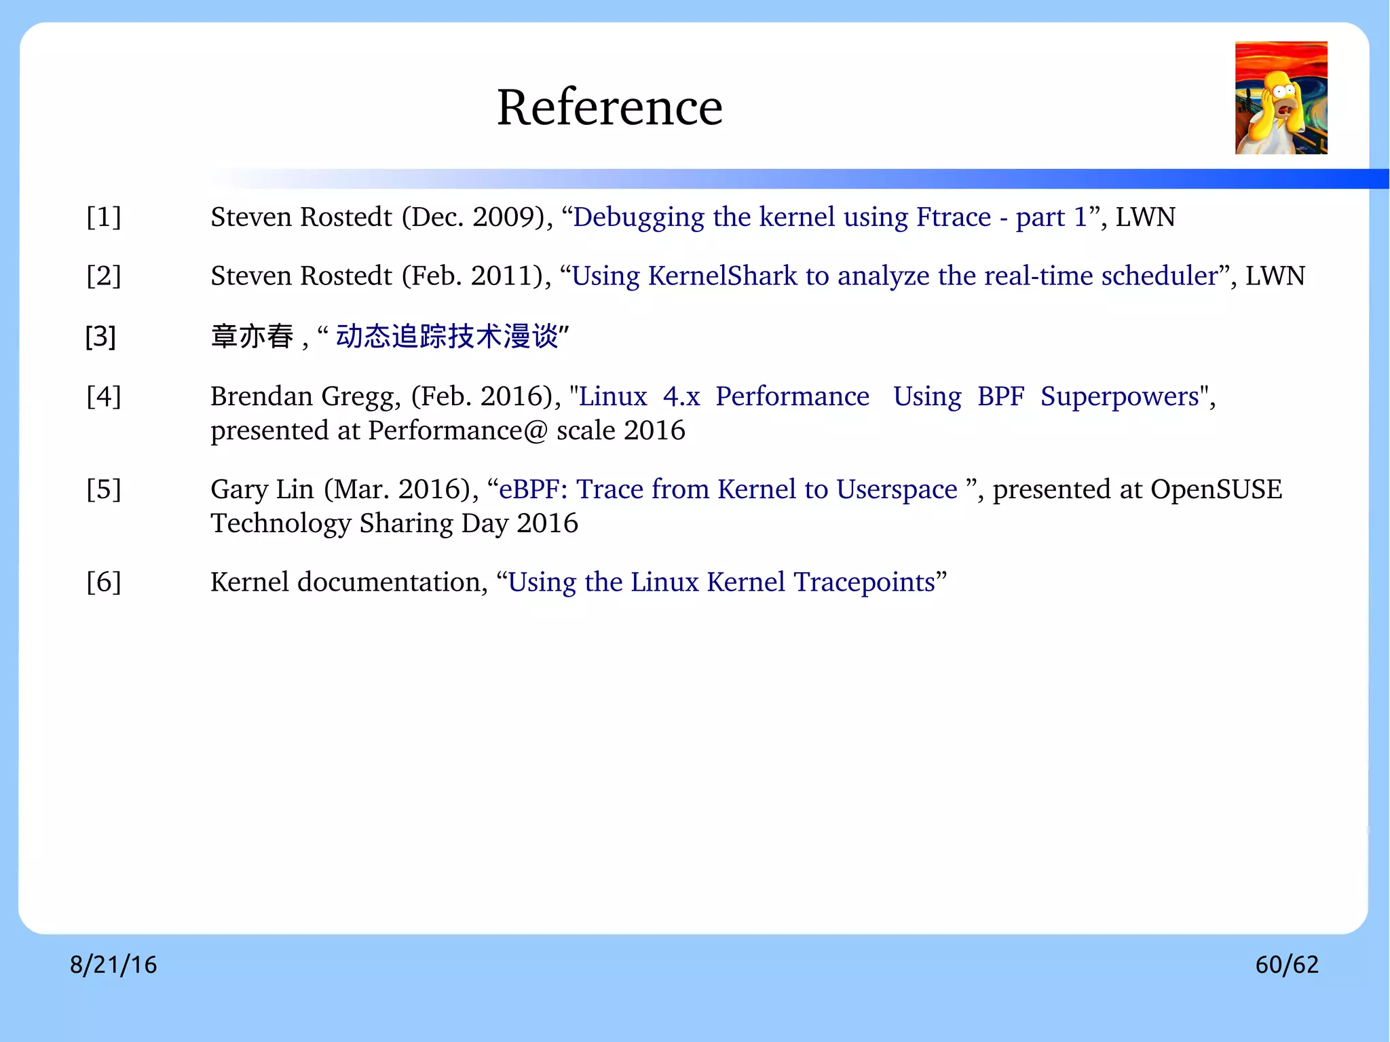Click the "LWN" text after reference 2
The image size is (1390, 1042).
point(1275,276)
